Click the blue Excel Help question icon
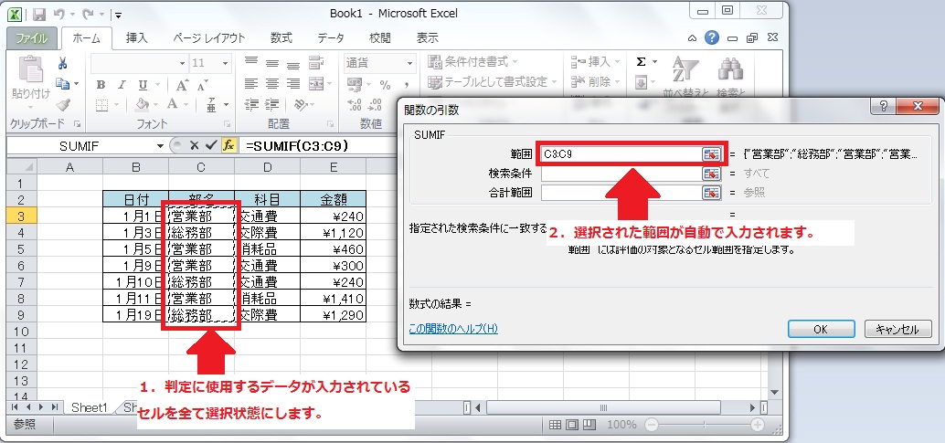This screenshot has width=945, height=443. click(712, 38)
